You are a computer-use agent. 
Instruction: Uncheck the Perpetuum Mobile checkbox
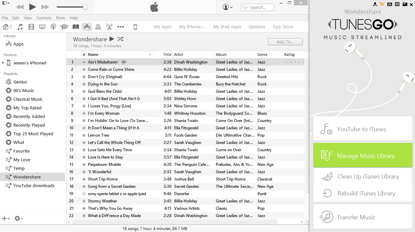coord(84,165)
